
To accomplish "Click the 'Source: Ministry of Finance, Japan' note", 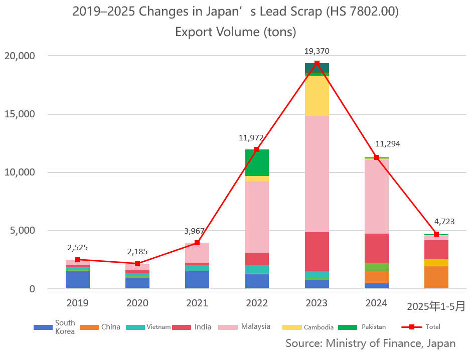I will click(371, 343).
